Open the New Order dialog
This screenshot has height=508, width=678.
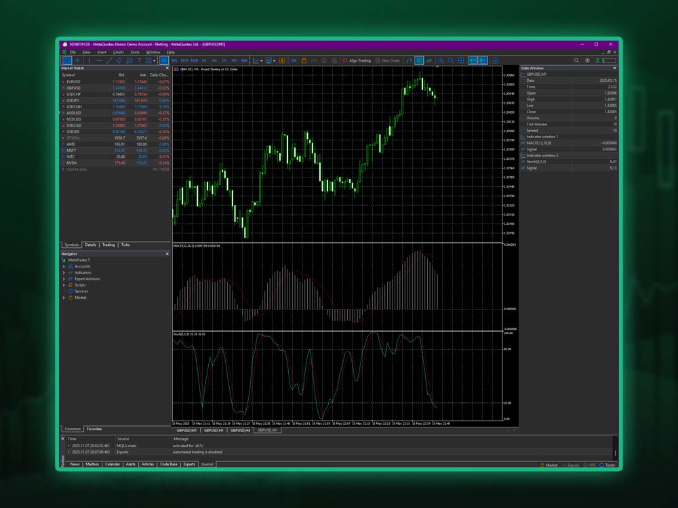pos(386,60)
